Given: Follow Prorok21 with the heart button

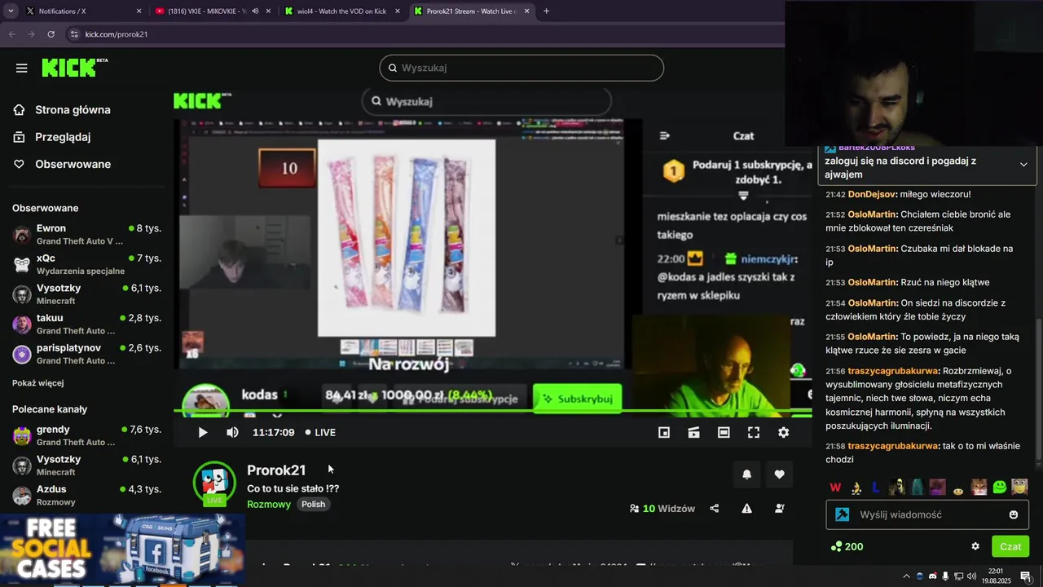Looking at the screenshot, I should click(779, 474).
